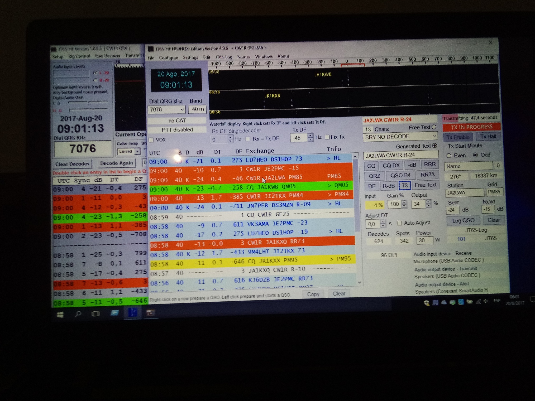Enable the VOX checkbox
This screenshot has width=535, height=401.
(151, 140)
